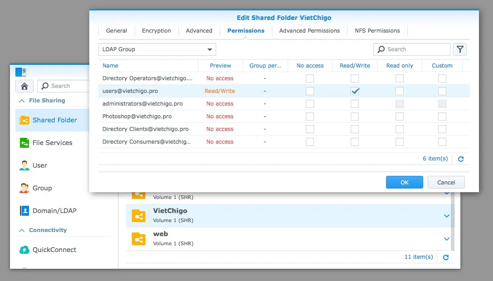Select the Photoshop@vietchigo.pro row name
Screen dimensions: 493x281
137,116
